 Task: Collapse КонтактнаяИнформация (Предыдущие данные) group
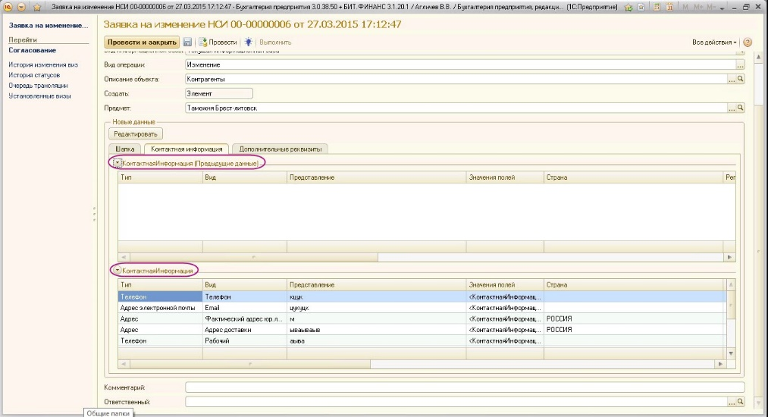tap(118, 163)
